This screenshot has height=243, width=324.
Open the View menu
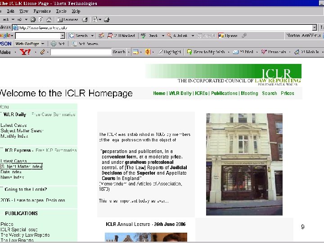(24, 11)
